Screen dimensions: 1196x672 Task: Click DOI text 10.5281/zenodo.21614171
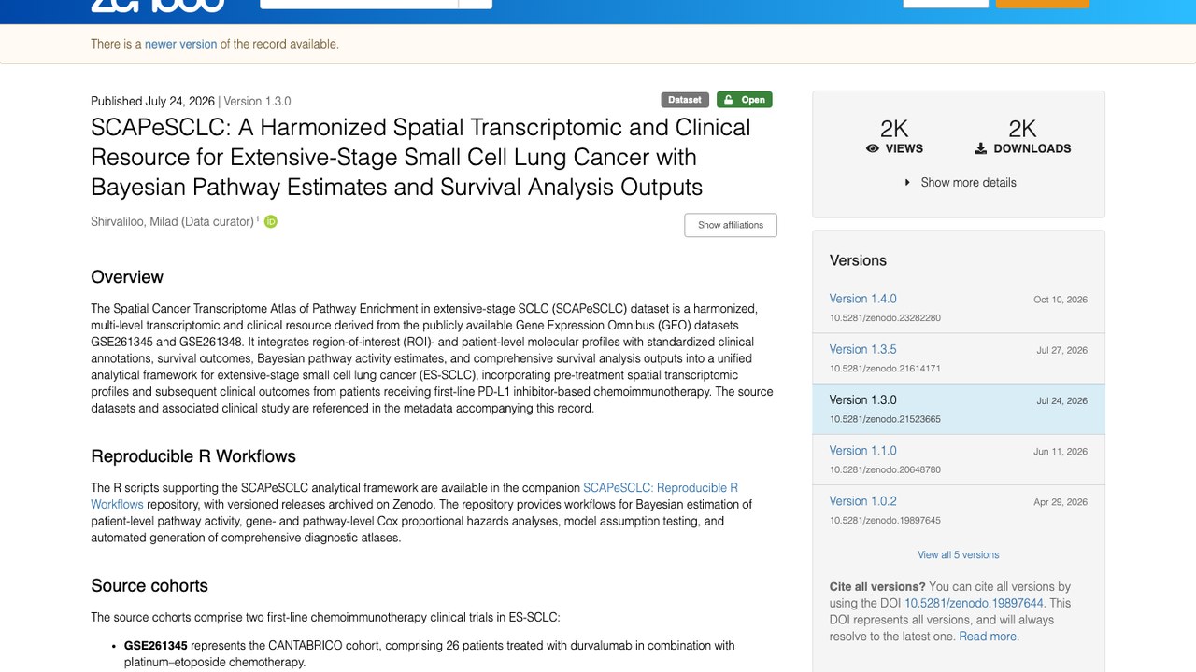click(885, 369)
